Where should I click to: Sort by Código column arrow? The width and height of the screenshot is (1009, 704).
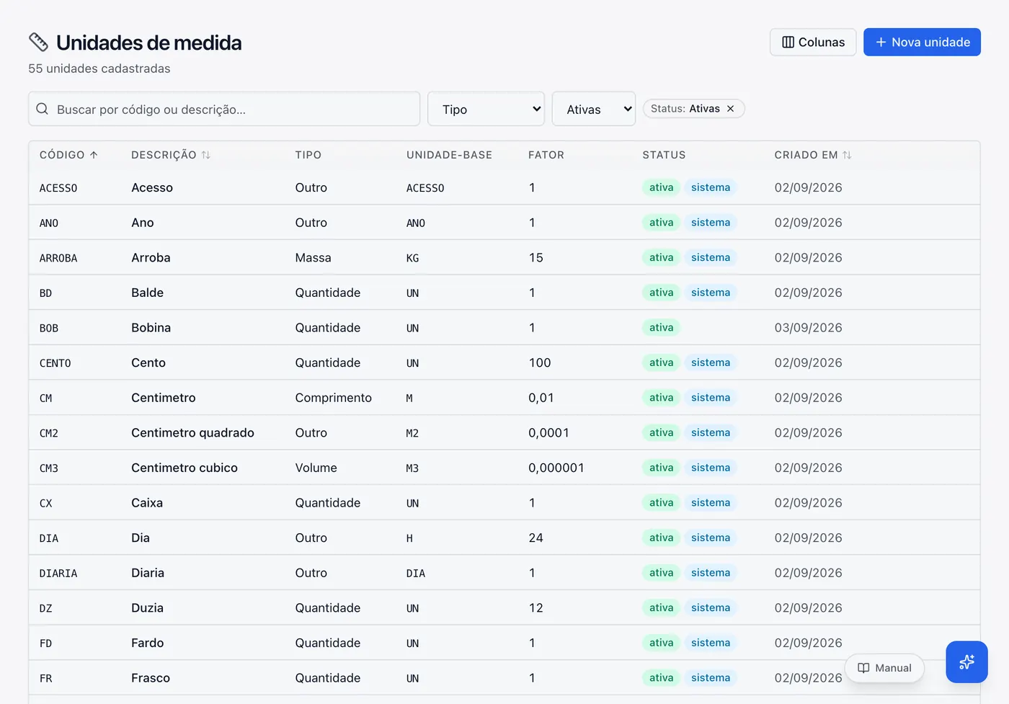point(94,155)
